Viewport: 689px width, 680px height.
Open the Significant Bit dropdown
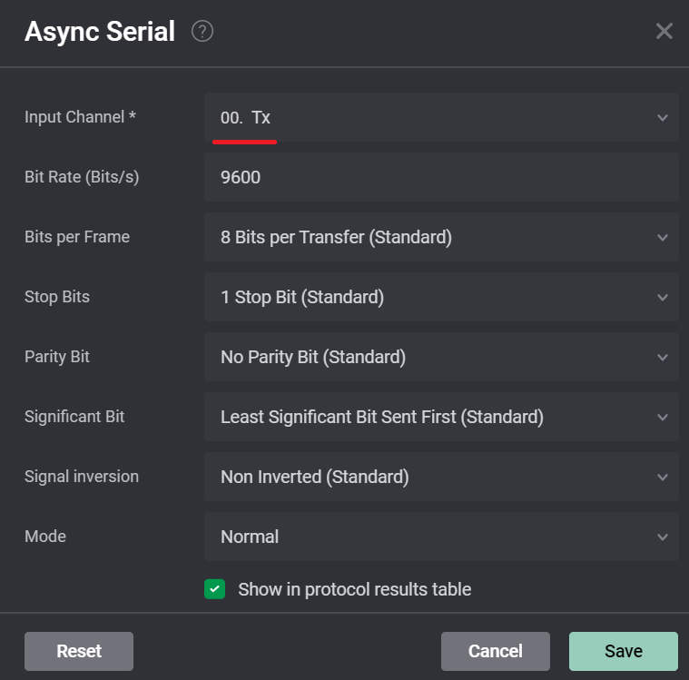pyautogui.click(x=440, y=417)
